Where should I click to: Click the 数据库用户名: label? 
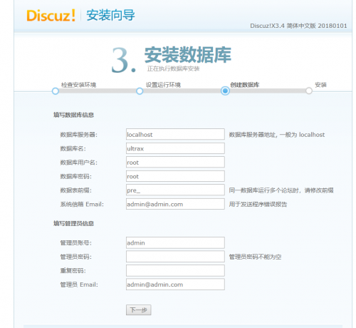pos(79,163)
